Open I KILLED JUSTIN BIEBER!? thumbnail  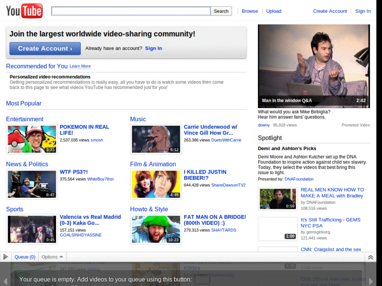pos(156,184)
